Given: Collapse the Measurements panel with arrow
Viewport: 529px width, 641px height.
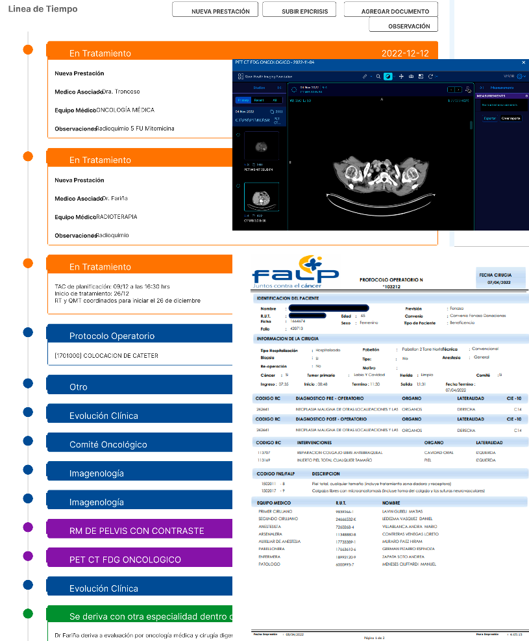Looking at the screenshot, I should tap(482, 87).
